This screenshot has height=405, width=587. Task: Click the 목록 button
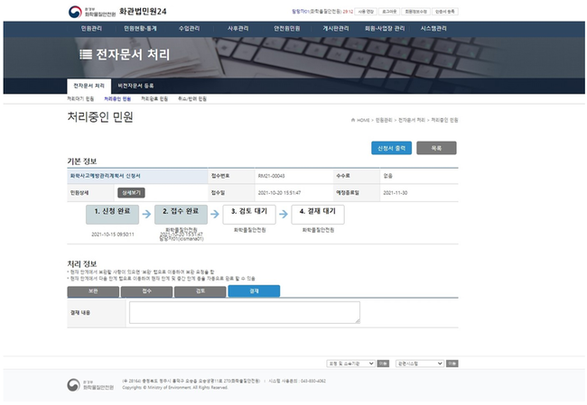click(x=436, y=147)
